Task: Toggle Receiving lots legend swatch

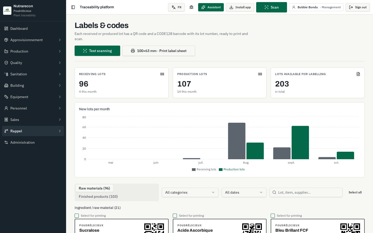Action: point(194,170)
